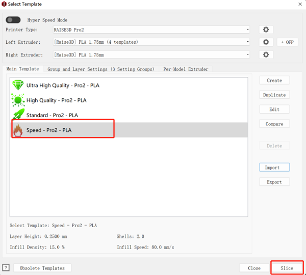The image size is (306, 275).
Task: Toggle Hyper Speed Mode switch
Action: [x=13, y=20]
